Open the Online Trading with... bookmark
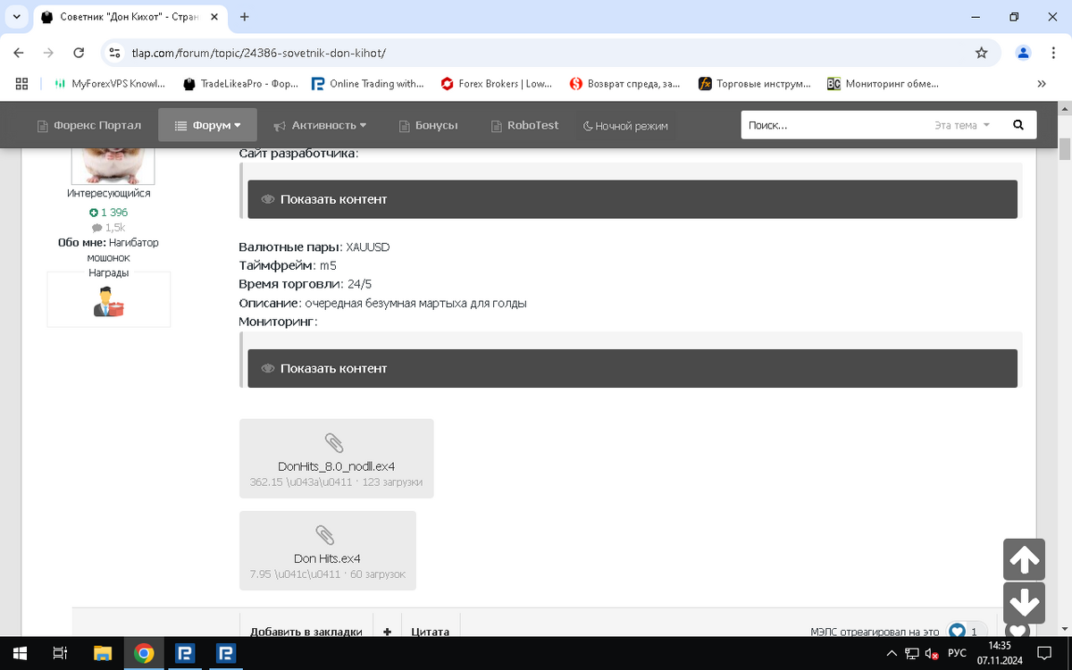 367,84
